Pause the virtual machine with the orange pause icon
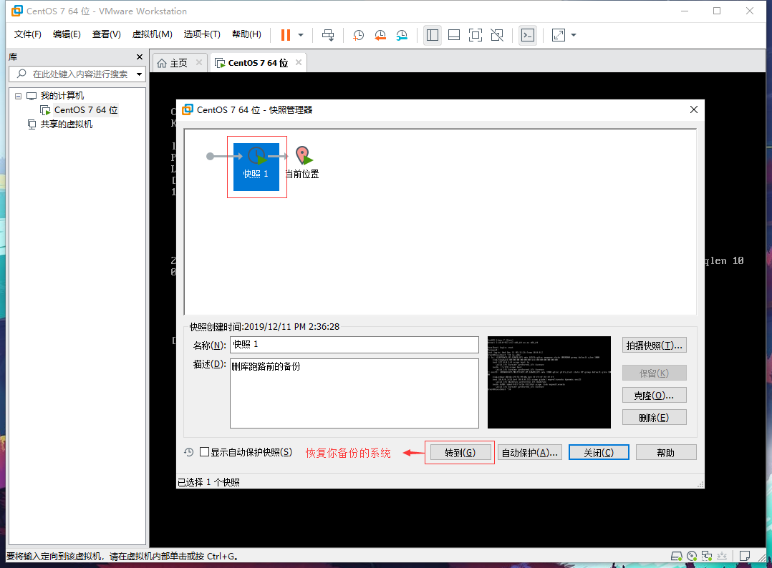This screenshot has width=772, height=568. (286, 35)
